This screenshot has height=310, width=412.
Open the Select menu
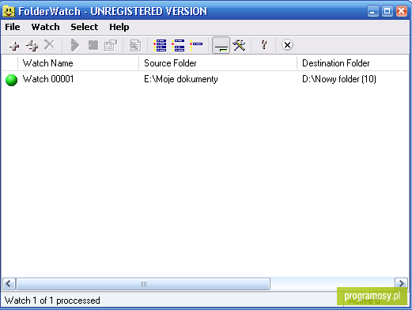[x=85, y=27]
